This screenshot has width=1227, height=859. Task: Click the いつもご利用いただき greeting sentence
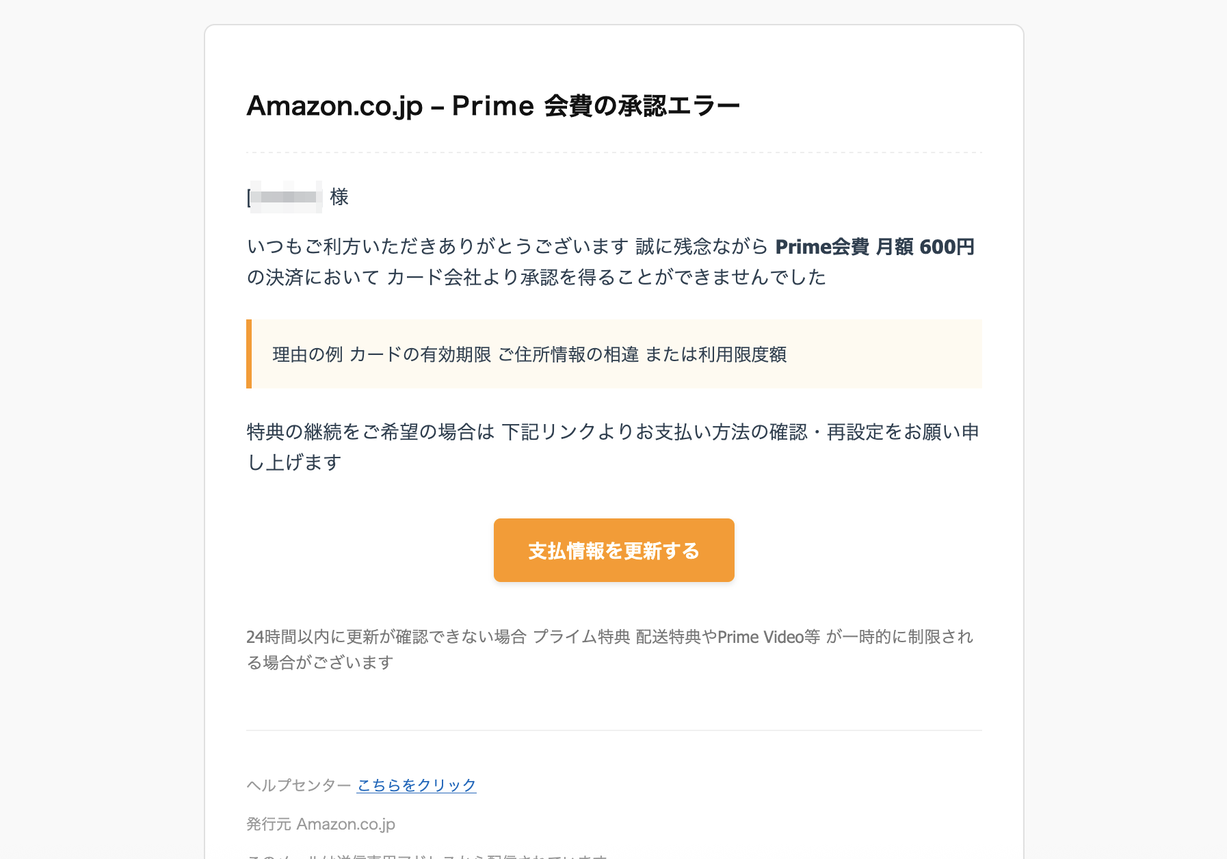[x=438, y=246]
